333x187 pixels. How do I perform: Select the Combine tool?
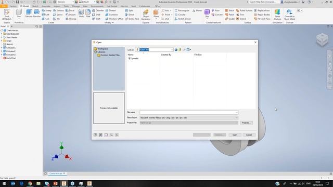point(112,15)
